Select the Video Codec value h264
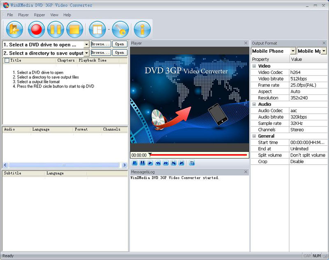The height and width of the screenshot is (260, 329). [x=308, y=72]
